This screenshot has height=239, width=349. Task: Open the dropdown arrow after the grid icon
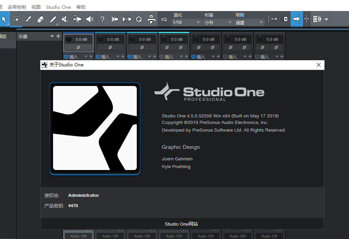[326, 20]
